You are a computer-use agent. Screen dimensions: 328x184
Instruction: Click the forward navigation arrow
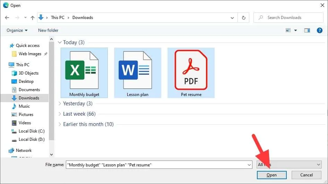[x=17, y=18]
